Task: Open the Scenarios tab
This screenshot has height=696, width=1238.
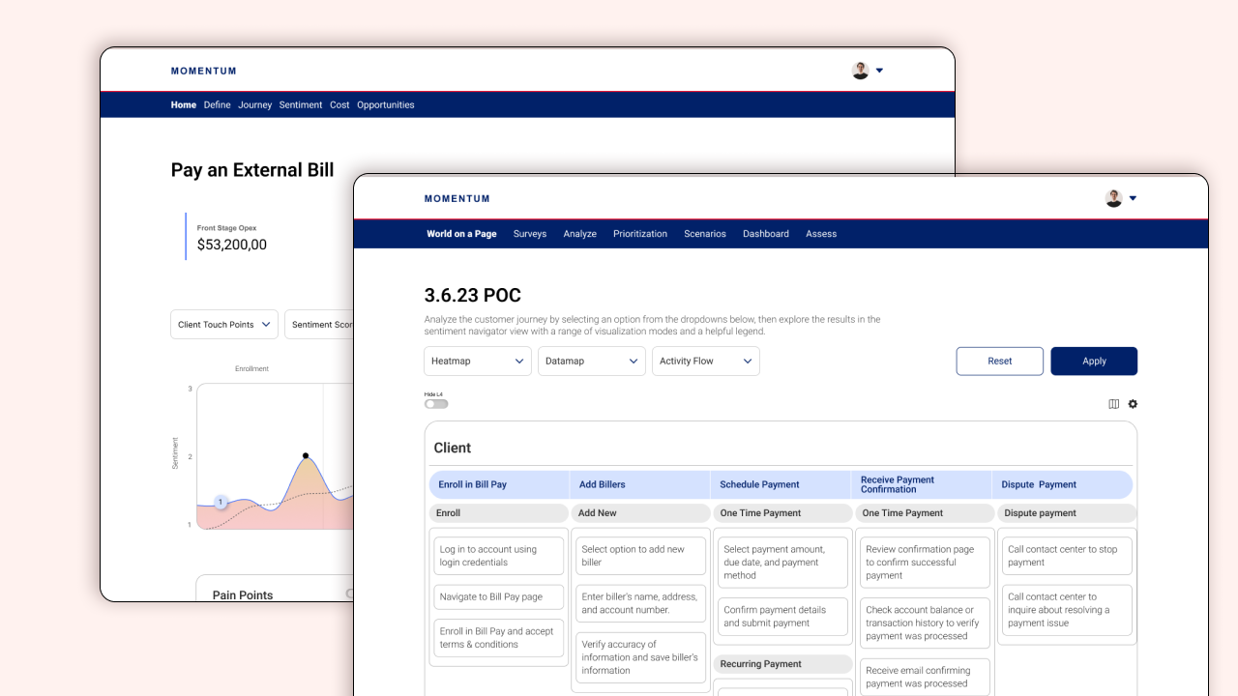Action: [705, 234]
